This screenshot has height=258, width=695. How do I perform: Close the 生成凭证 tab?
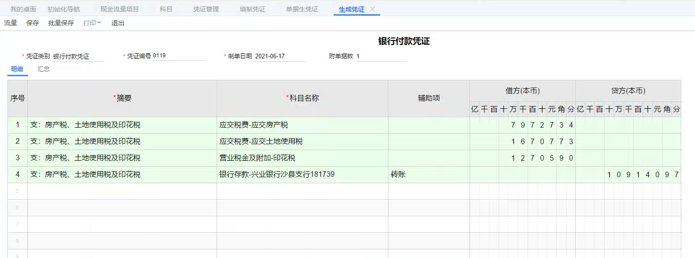[x=372, y=9]
